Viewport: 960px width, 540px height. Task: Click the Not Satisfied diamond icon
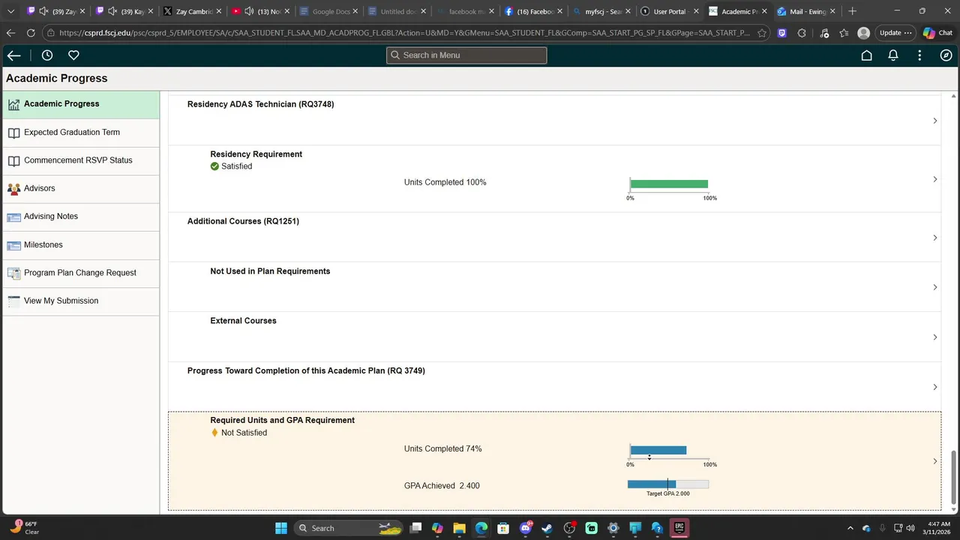(214, 433)
